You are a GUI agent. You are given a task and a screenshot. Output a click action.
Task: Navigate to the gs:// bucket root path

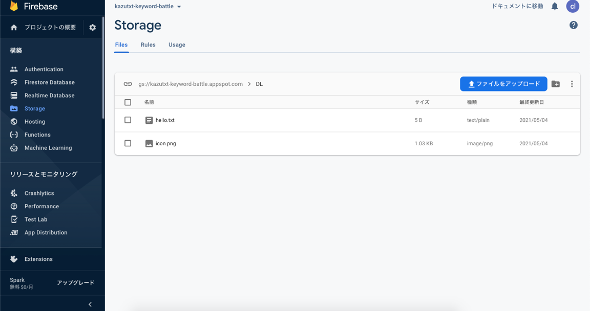pyautogui.click(x=191, y=84)
